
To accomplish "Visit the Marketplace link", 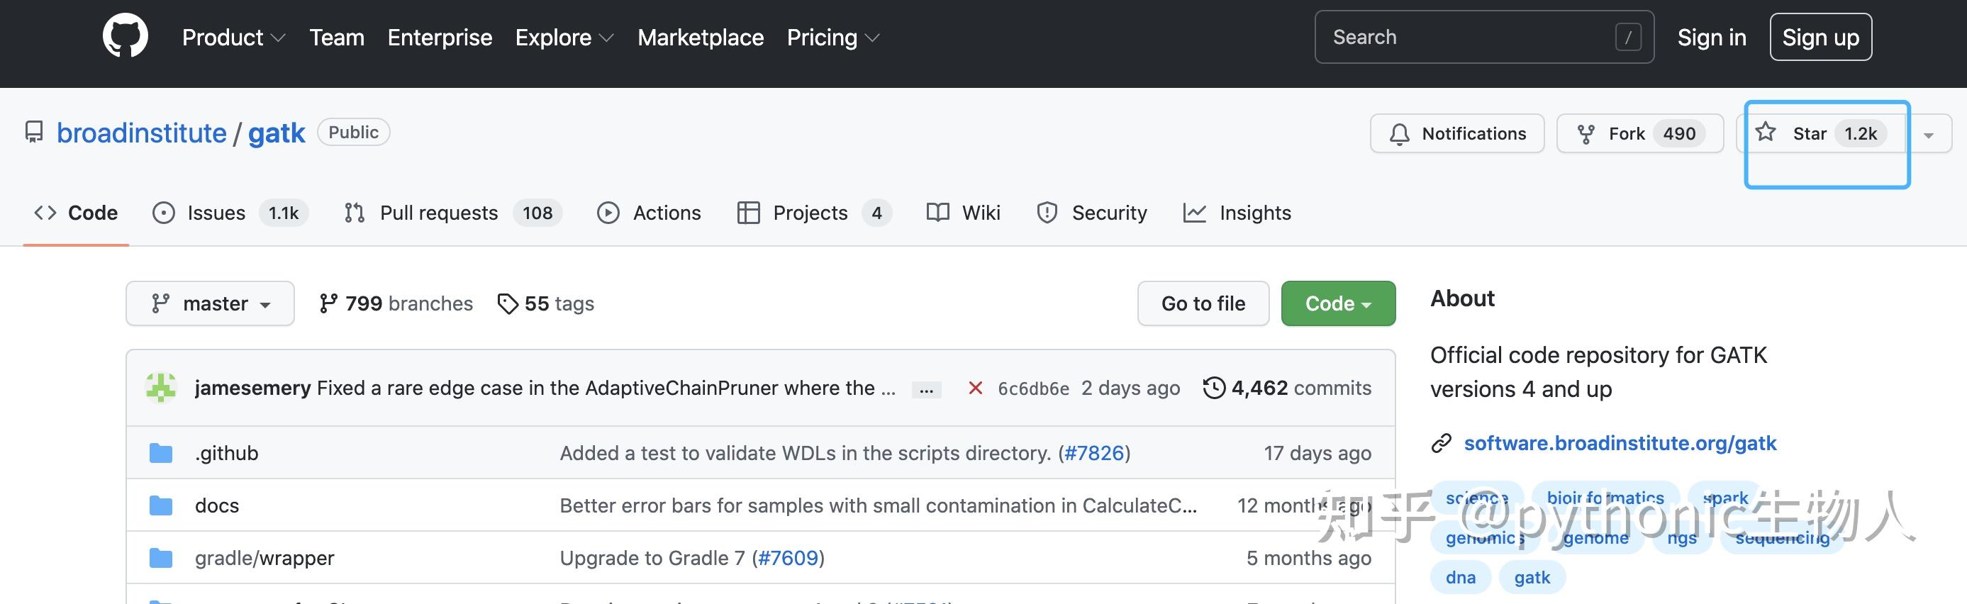I will [700, 38].
